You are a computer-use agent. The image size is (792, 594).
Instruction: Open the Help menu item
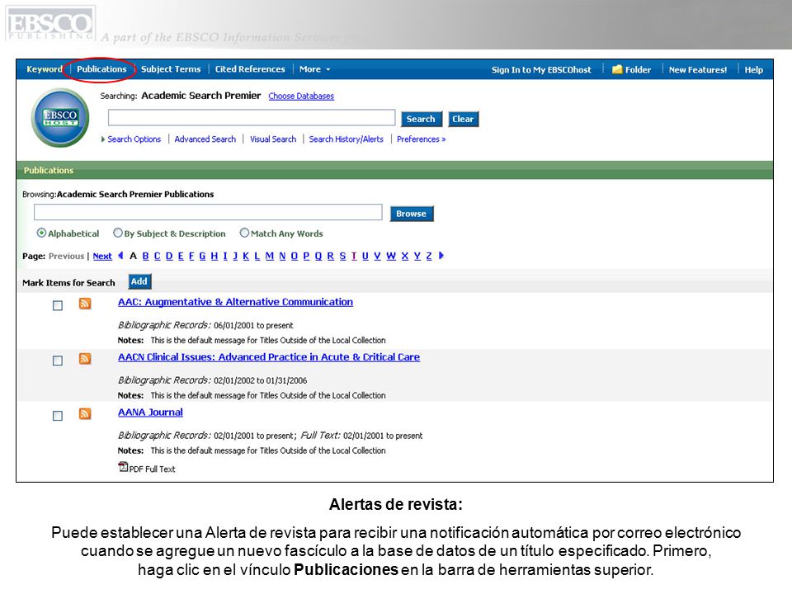coord(753,69)
